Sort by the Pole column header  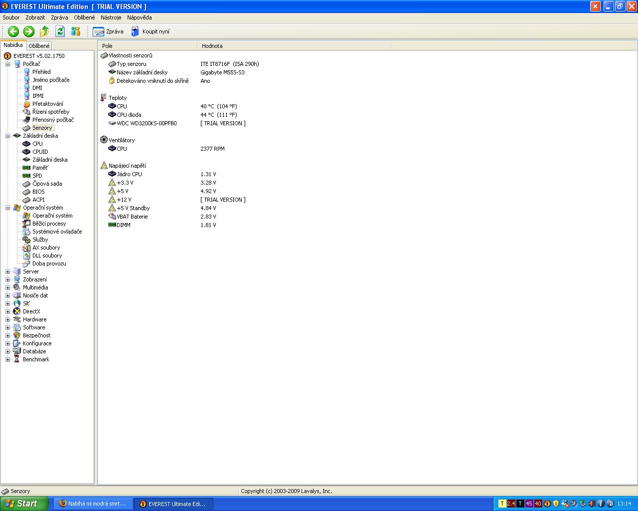(148, 46)
